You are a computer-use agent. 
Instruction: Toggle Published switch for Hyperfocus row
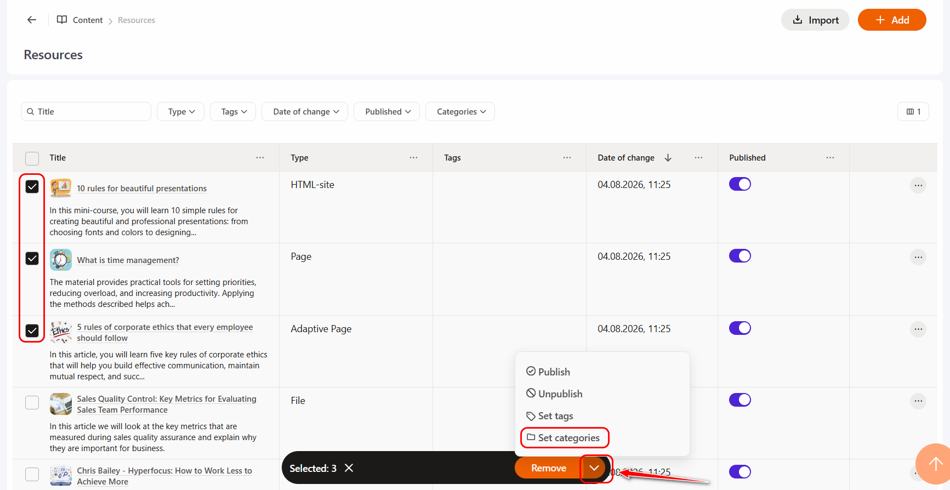(740, 472)
